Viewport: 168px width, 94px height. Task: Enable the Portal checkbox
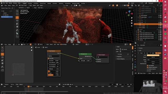click(x=148, y=71)
